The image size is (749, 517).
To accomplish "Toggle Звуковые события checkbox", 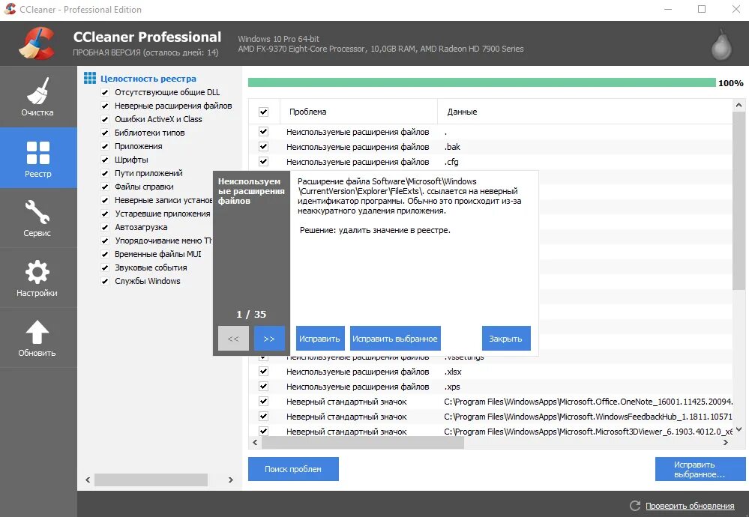I will click(105, 267).
